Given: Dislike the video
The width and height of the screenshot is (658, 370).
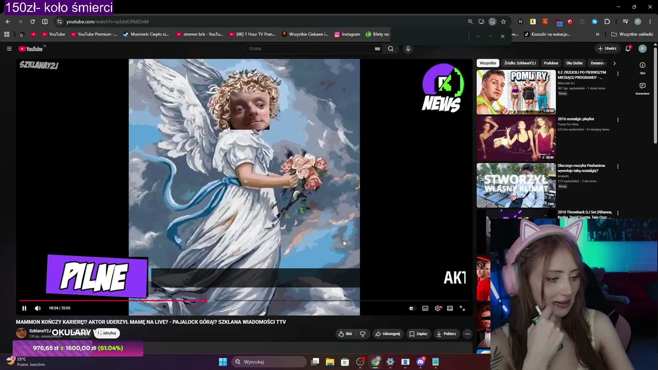Looking at the screenshot, I should [x=362, y=334].
